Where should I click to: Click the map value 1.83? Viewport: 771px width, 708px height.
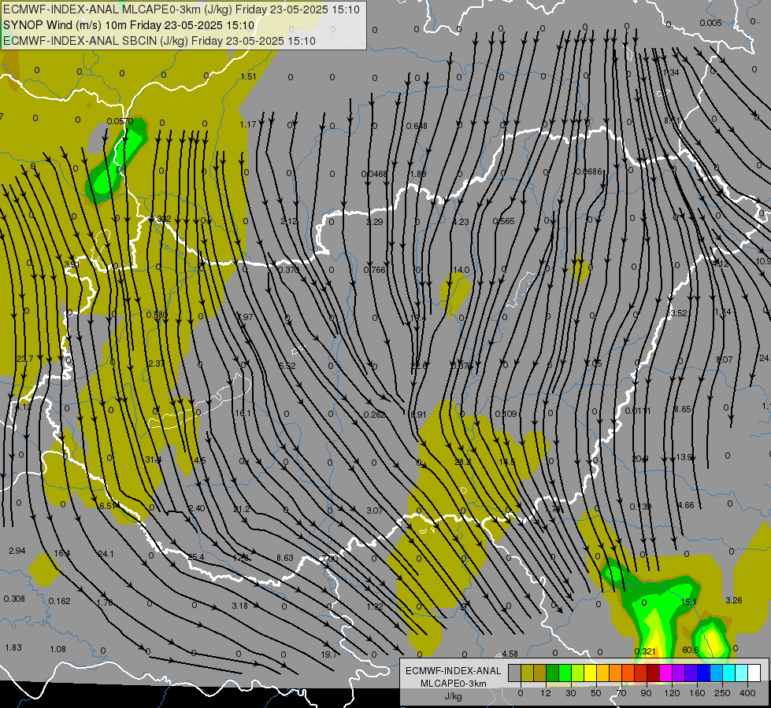coord(13,647)
